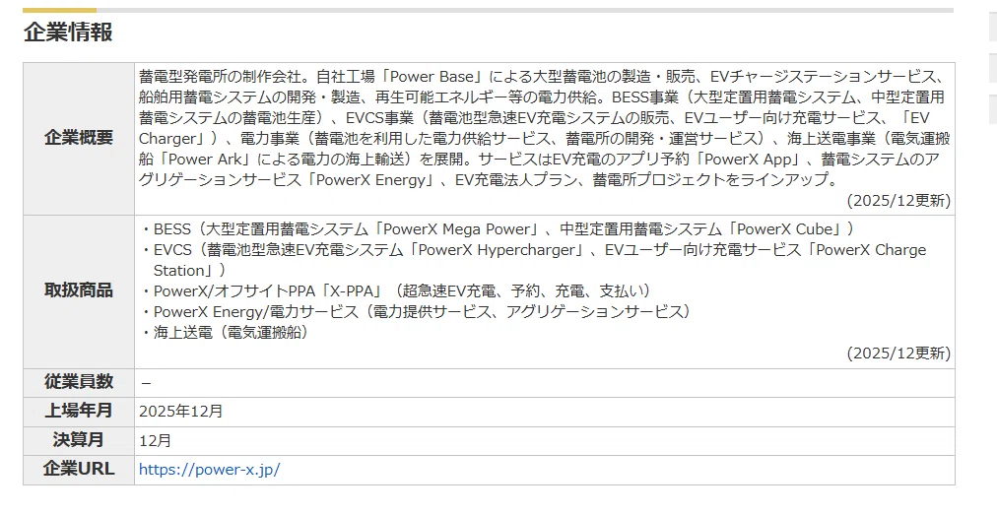Viewport: 997px width, 515px height.
Task: Click the line starting 船舶用蓄電システムの開発
Action: [542, 97]
